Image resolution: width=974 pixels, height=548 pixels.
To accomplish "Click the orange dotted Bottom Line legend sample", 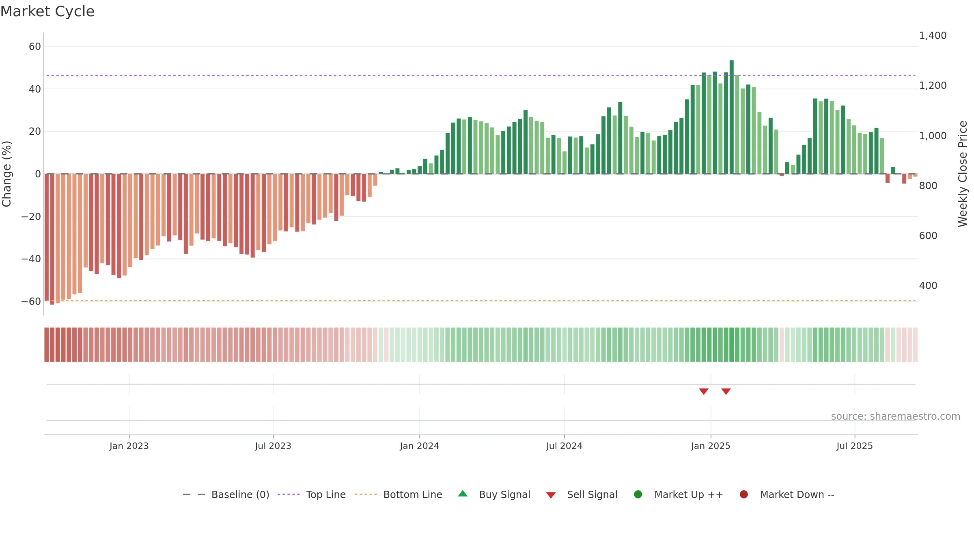I will 366,494.
